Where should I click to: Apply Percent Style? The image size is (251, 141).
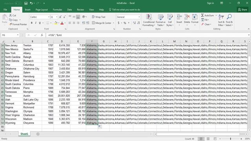pyautogui.click(x=125, y=23)
